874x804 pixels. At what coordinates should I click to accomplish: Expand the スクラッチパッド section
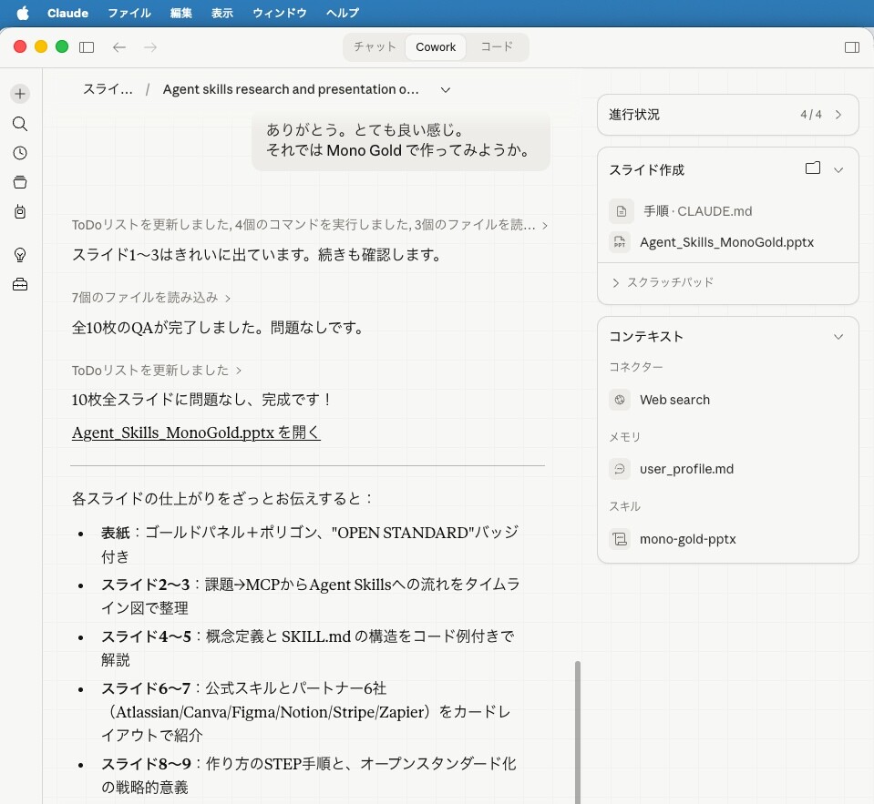tap(663, 282)
